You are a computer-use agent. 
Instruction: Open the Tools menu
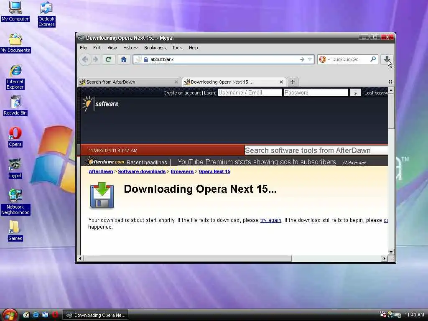click(177, 48)
